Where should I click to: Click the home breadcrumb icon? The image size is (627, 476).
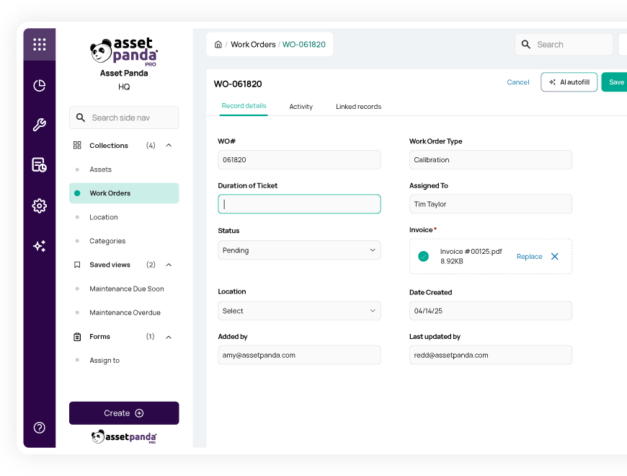pos(218,45)
